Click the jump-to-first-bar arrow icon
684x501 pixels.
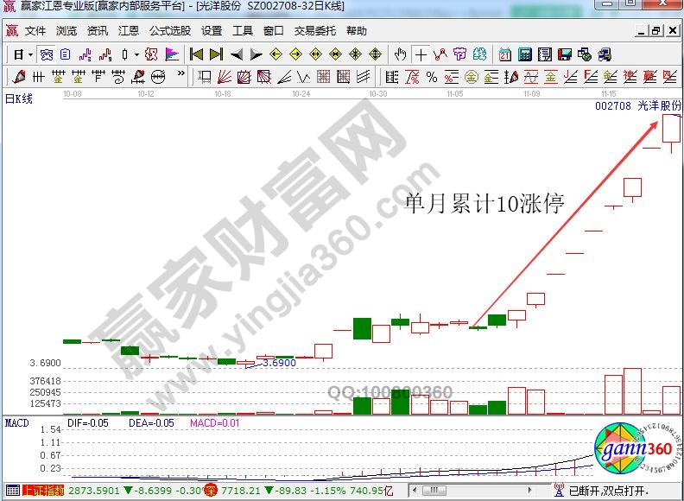pos(196,54)
